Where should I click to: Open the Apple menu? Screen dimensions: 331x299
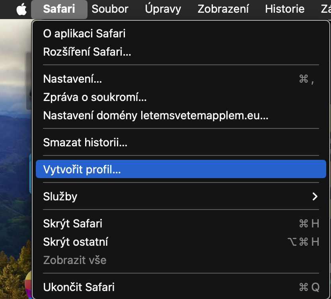pyautogui.click(x=21, y=9)
